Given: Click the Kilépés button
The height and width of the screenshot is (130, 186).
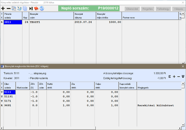Looking at the screenshot, I should (177, 8).
